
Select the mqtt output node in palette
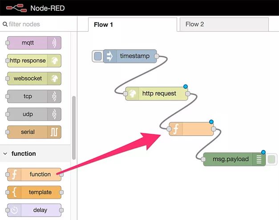[34, 43]
